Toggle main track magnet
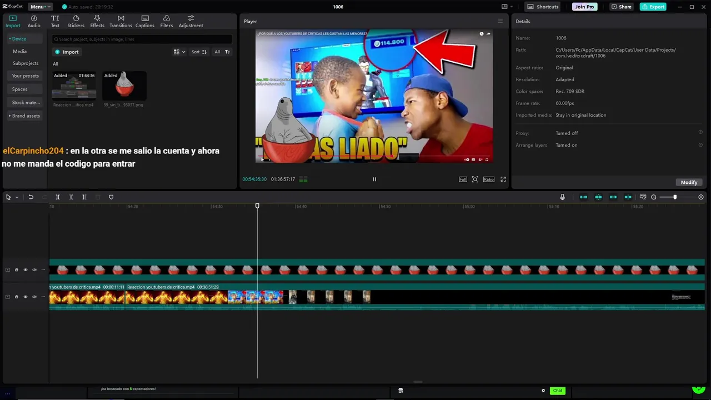 pos(583,197)
